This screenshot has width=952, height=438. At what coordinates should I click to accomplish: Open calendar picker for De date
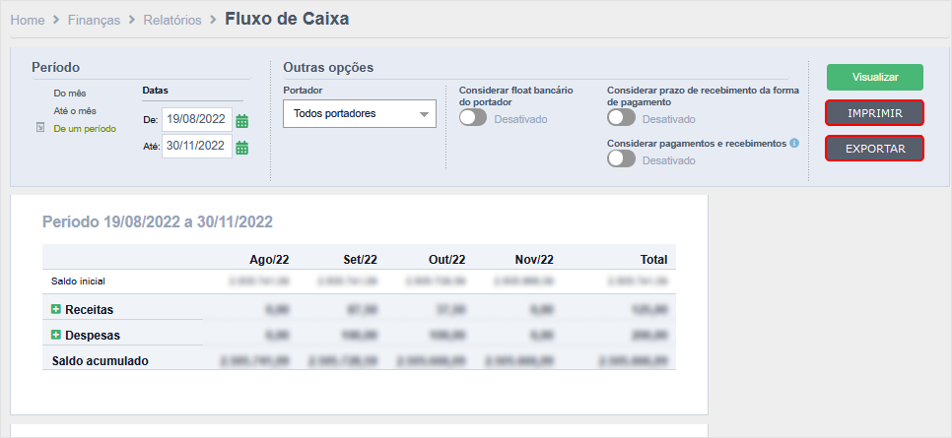pos(241,121)
